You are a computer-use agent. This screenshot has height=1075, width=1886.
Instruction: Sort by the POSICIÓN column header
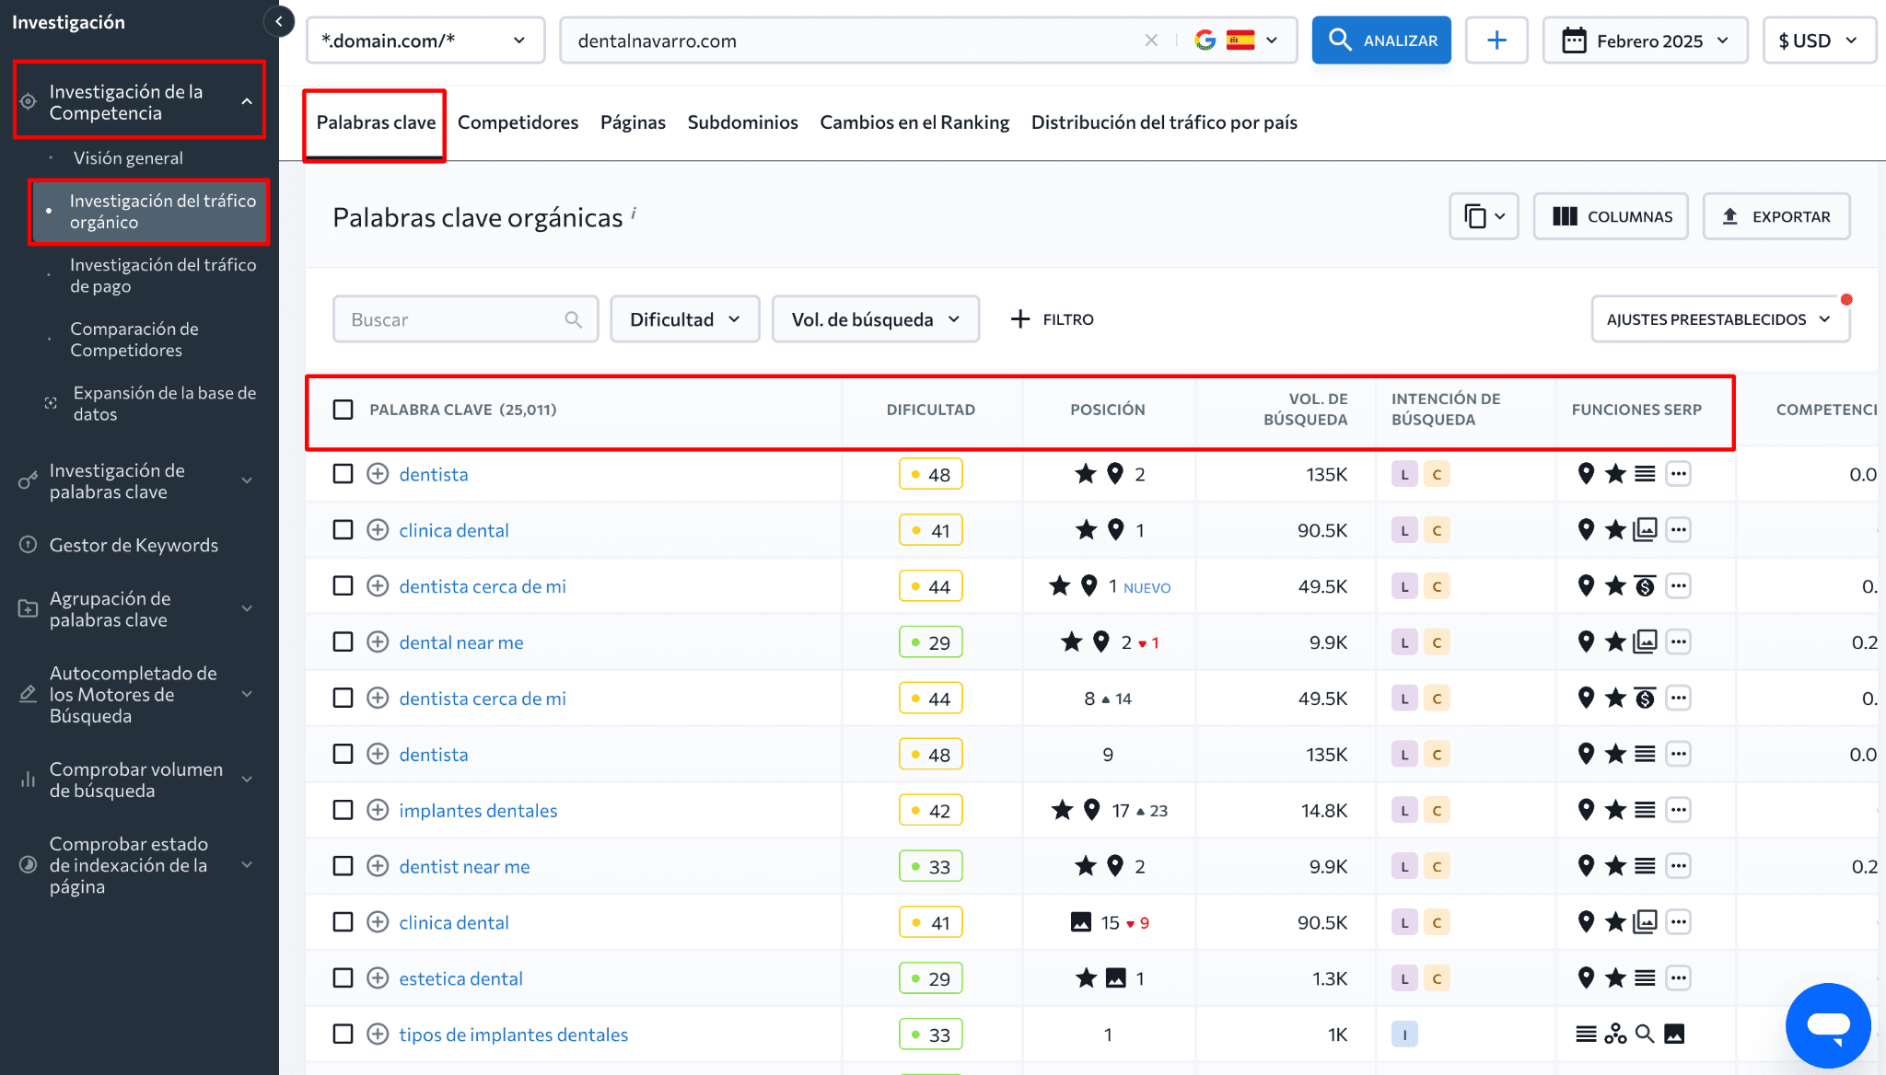pyautogui.click(x=1107, y=410)
